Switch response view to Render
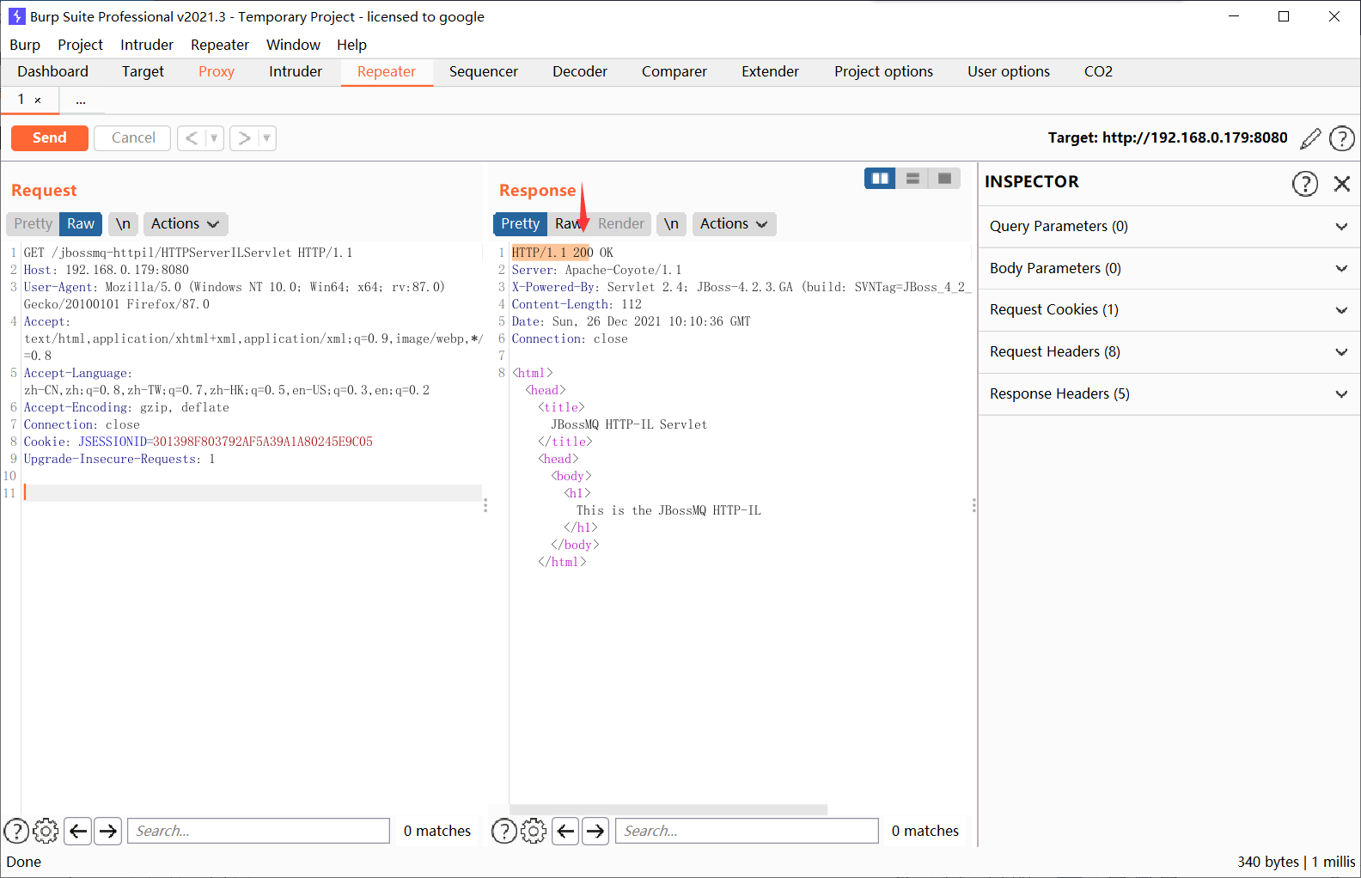1361x878 pixels. (x=620, y=223)
